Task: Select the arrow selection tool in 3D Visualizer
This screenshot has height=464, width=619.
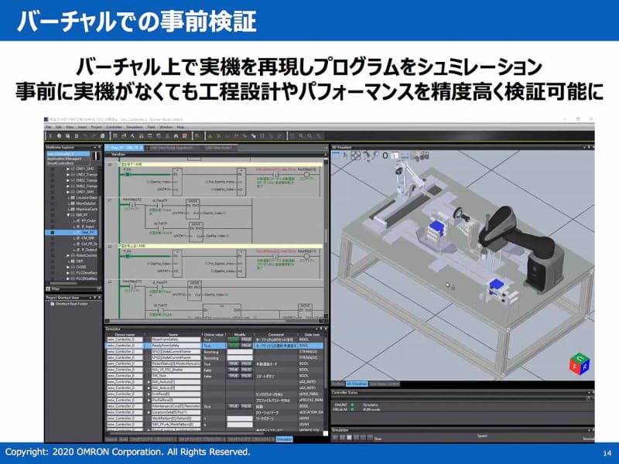Action: [x=346, y=155]
